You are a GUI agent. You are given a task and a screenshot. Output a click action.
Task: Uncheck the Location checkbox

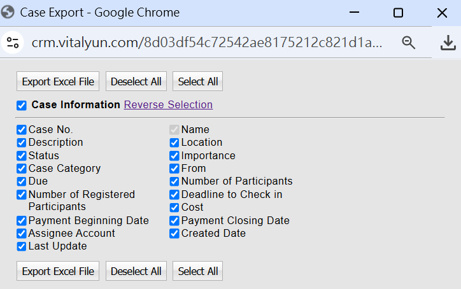pos(174,143)
